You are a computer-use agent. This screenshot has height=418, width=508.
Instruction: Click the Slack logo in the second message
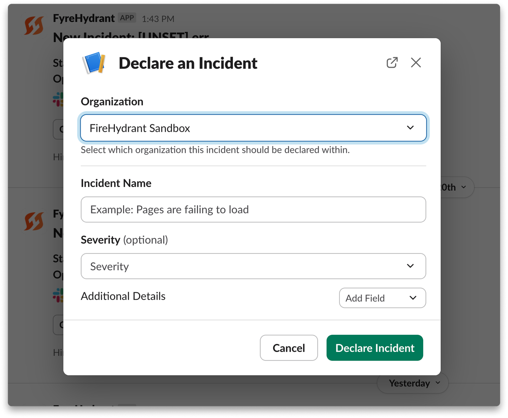click(x=58, y=295)
